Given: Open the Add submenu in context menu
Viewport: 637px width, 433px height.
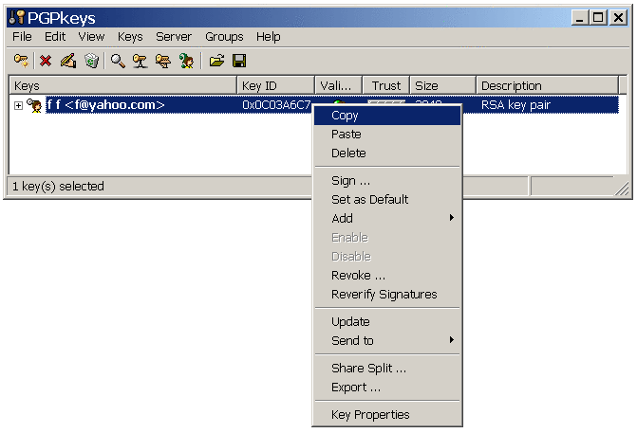Looking at the screenshot, I should pyautogui.click(x=387, y=218).
